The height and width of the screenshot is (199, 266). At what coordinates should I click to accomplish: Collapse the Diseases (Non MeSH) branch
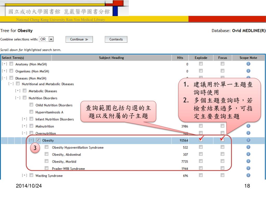pos(5,78)
